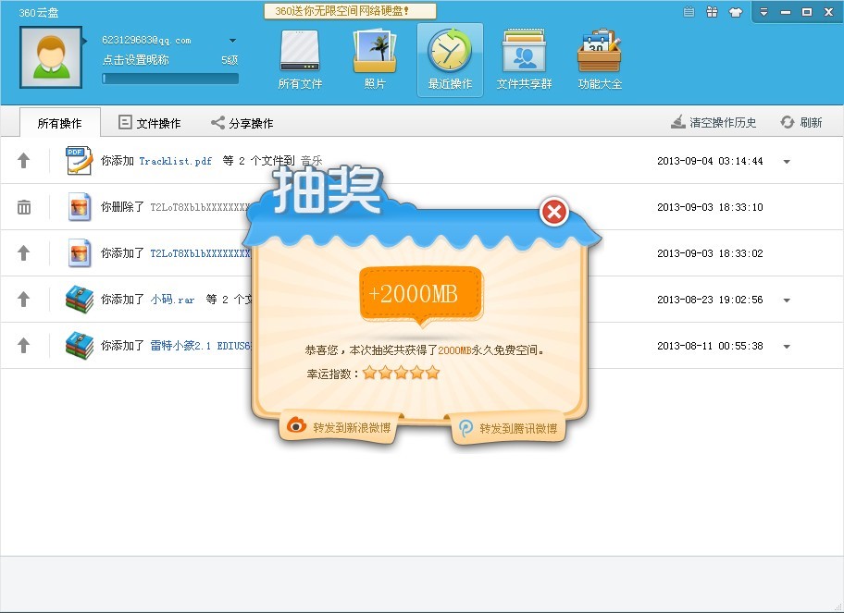Open the 所有文件 hard drive icon
The width and height of the screenshot is (844, 613).
[300, 60]
